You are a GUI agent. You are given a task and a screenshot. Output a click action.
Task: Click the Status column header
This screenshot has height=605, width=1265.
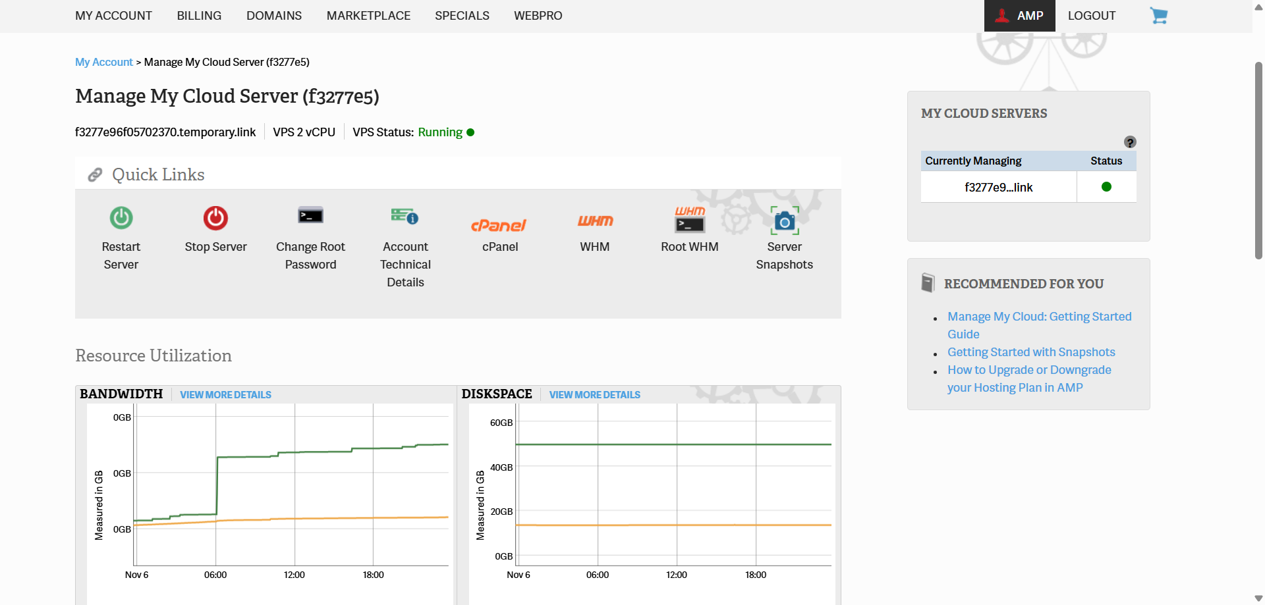[x=1106, y=161]
